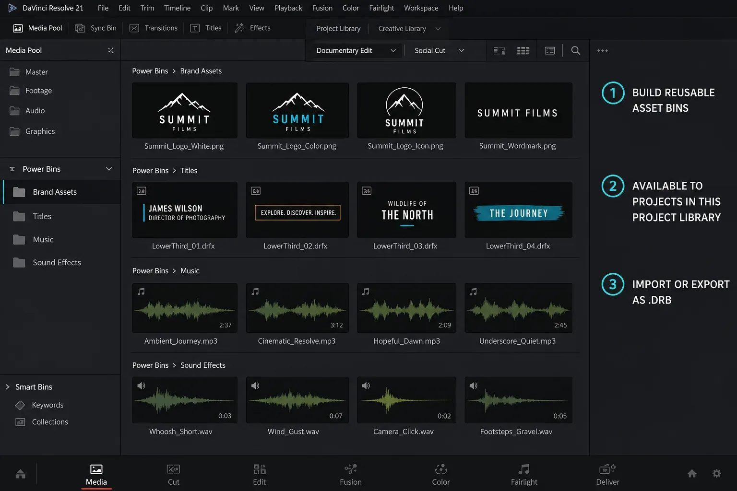Select the Summit_Wordmark.png thumbnail
Image resolution: width=737 pixels, height=491 pixels.
[518, 110]
